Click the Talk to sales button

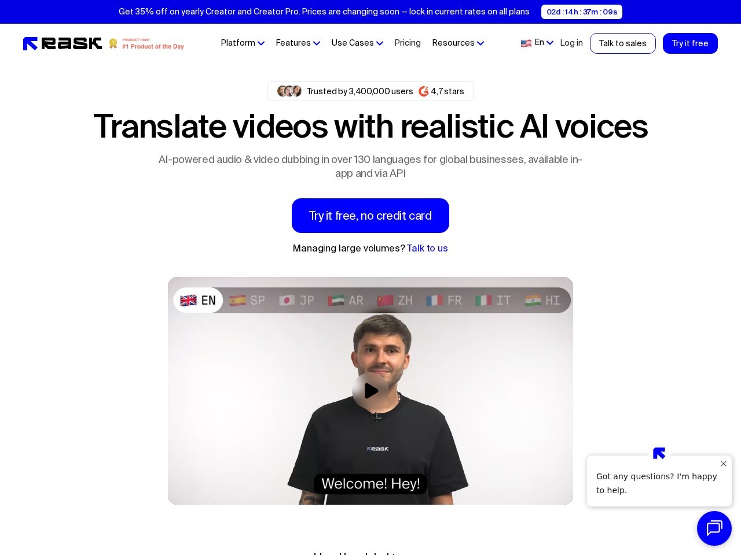[622, 43]
